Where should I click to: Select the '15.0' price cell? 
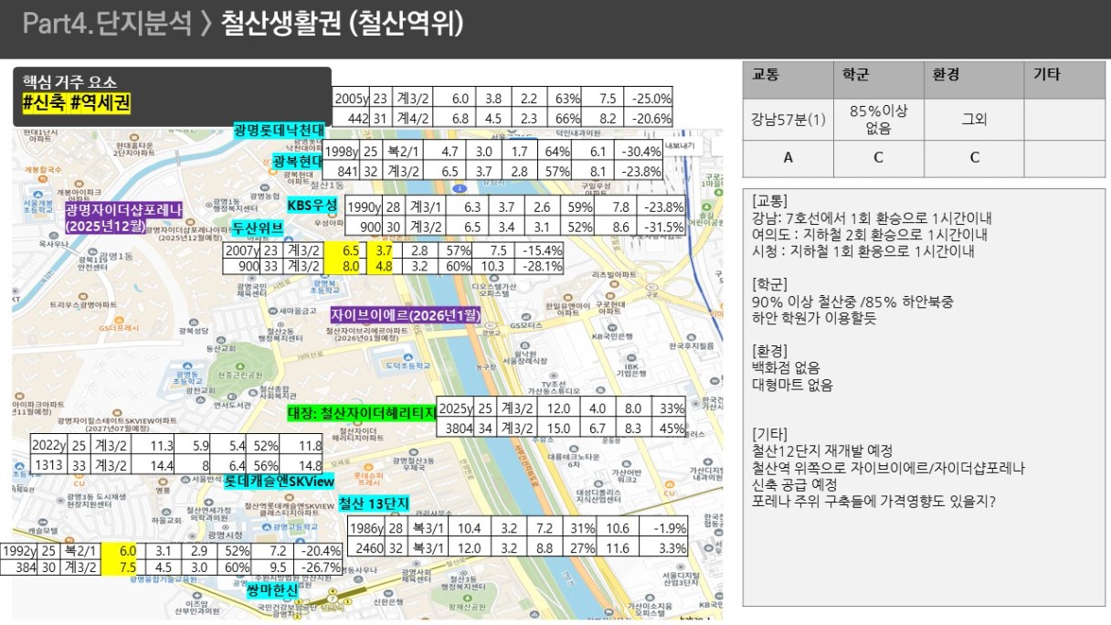558,428
